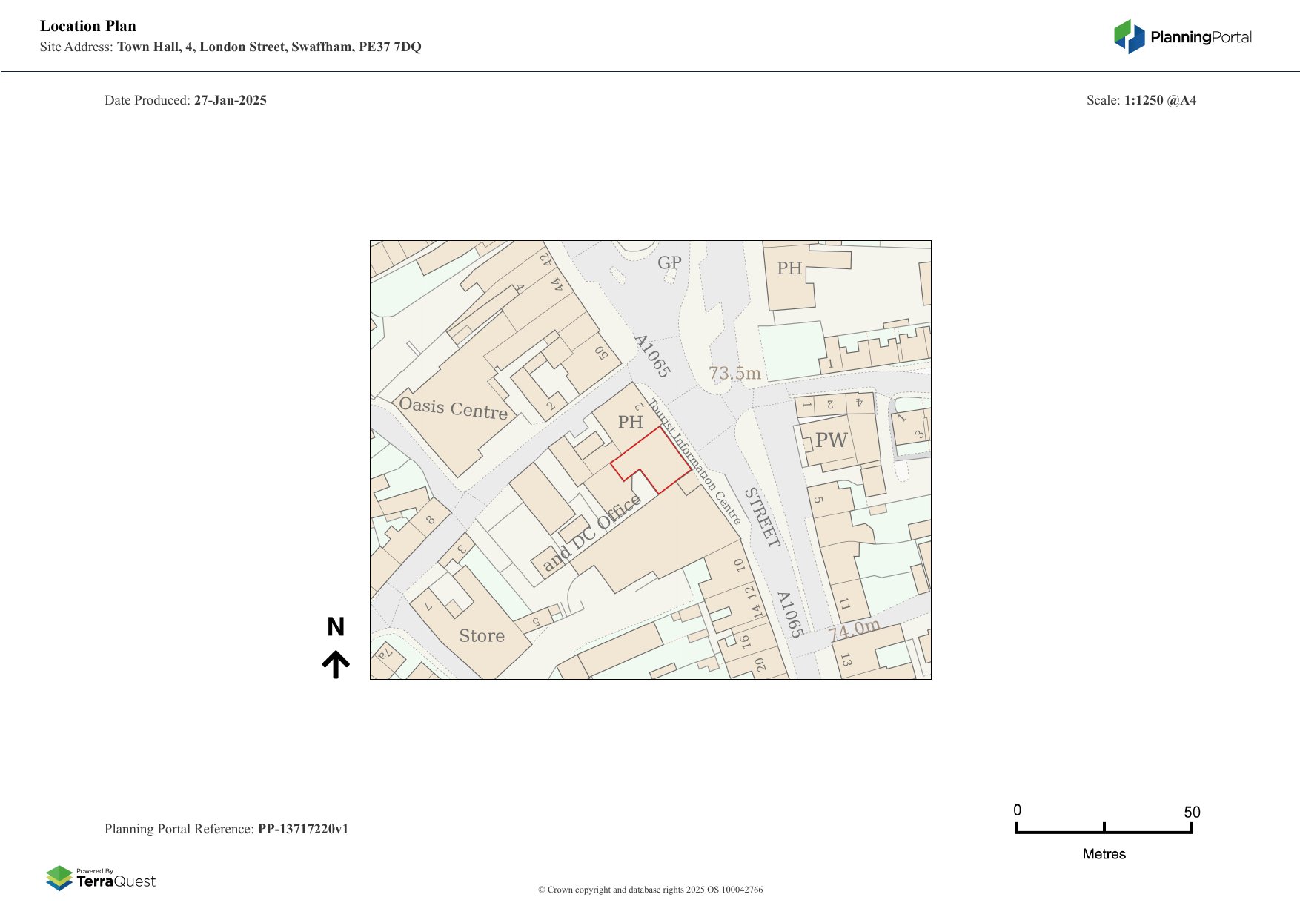Click the STREET road label
The image size is (1300, 920).
click(763, 517)
